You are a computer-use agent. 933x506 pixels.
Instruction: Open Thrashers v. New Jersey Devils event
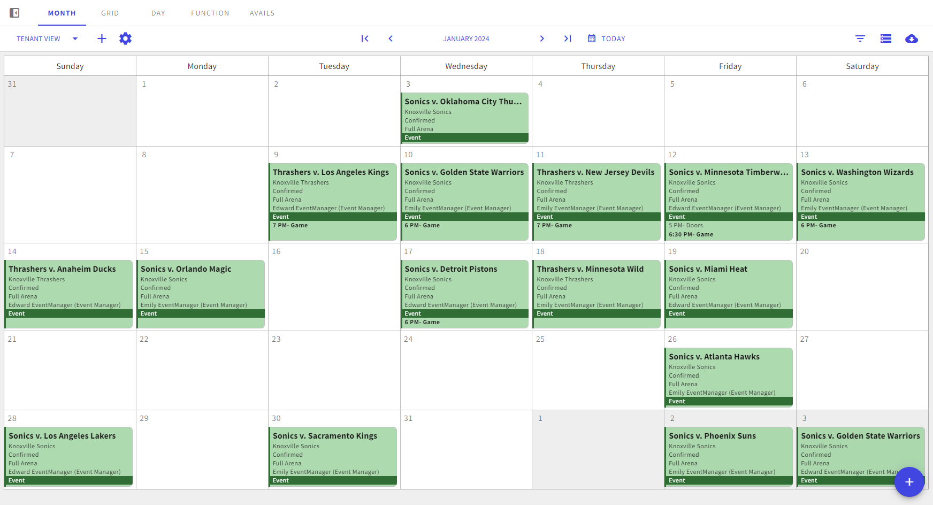596,202
